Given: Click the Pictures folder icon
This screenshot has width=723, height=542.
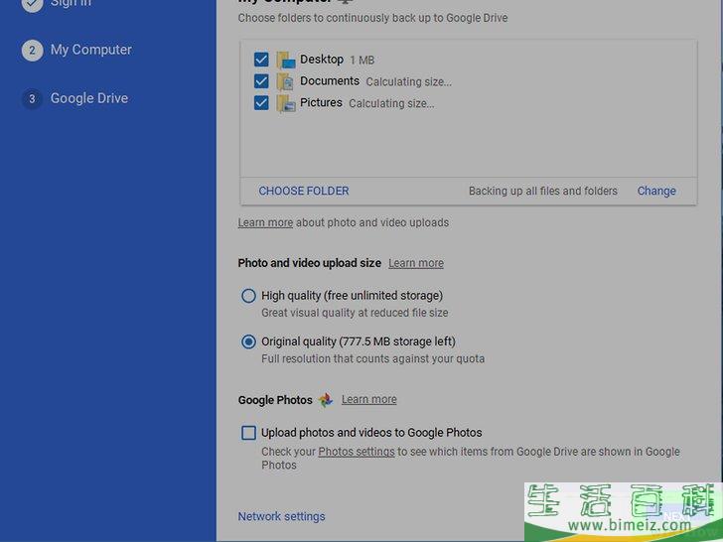Looking at the screenshot, I should (x=286, y=103).
